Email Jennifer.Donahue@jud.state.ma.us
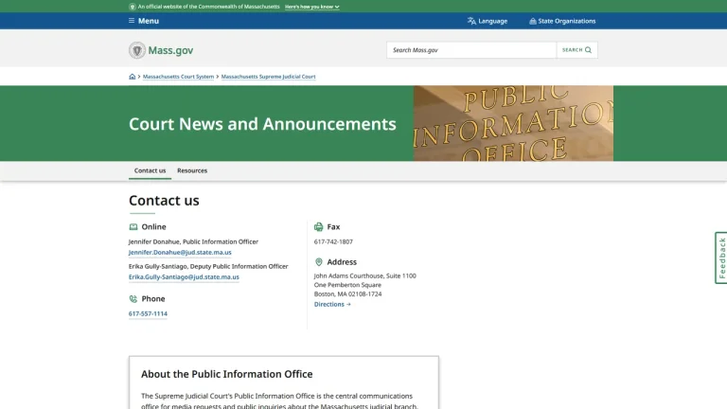Image resolution: width=727 pixels, height=409 pixels. click(x=180, y=252)
